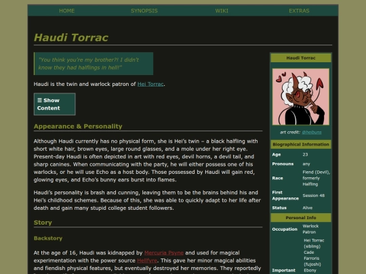Click the infobox title Haudi Torrac
This screenshot has height=274, width=366.
301,58
